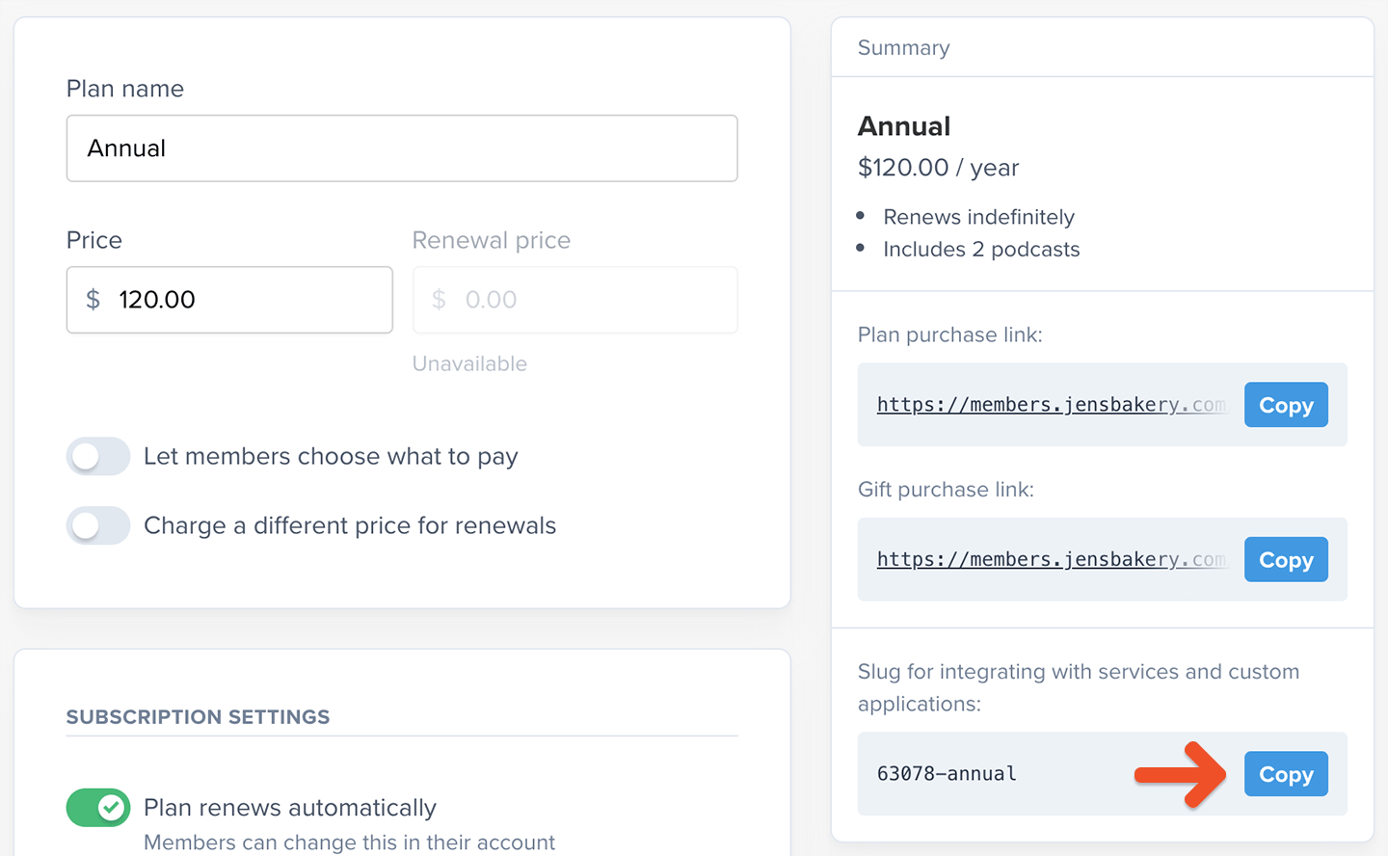Open the plan purchase link URL

pos(1051,405)
